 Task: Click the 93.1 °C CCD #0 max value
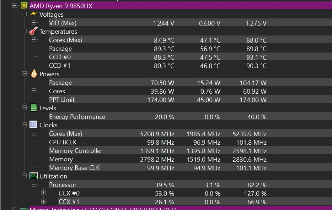(x=256, y=57)
